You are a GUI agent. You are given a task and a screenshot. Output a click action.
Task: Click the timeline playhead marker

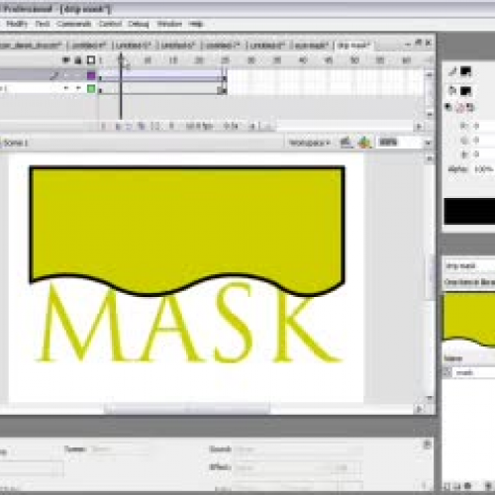(121, 59)
